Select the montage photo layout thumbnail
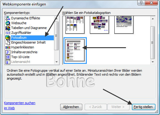The image size is (160, 115). [x=99, y=25]
